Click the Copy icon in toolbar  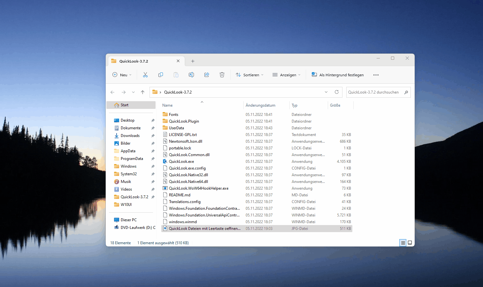click(x=161, y=75)
